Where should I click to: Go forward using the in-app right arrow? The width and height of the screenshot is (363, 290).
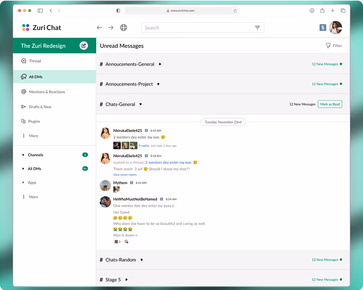111,28
